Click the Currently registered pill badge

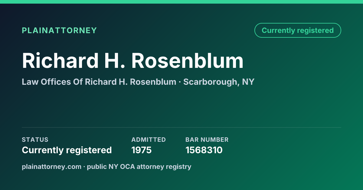pos(298,30)
